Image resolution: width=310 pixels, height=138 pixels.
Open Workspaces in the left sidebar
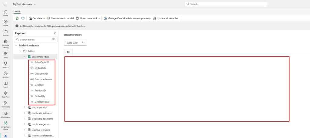(x=5, y=114)
